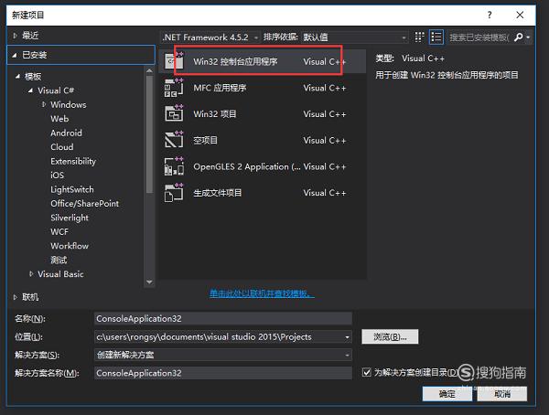Click the 名称 name input field
The height and width of the screenshot is (415, 549).
click(223, 318)
